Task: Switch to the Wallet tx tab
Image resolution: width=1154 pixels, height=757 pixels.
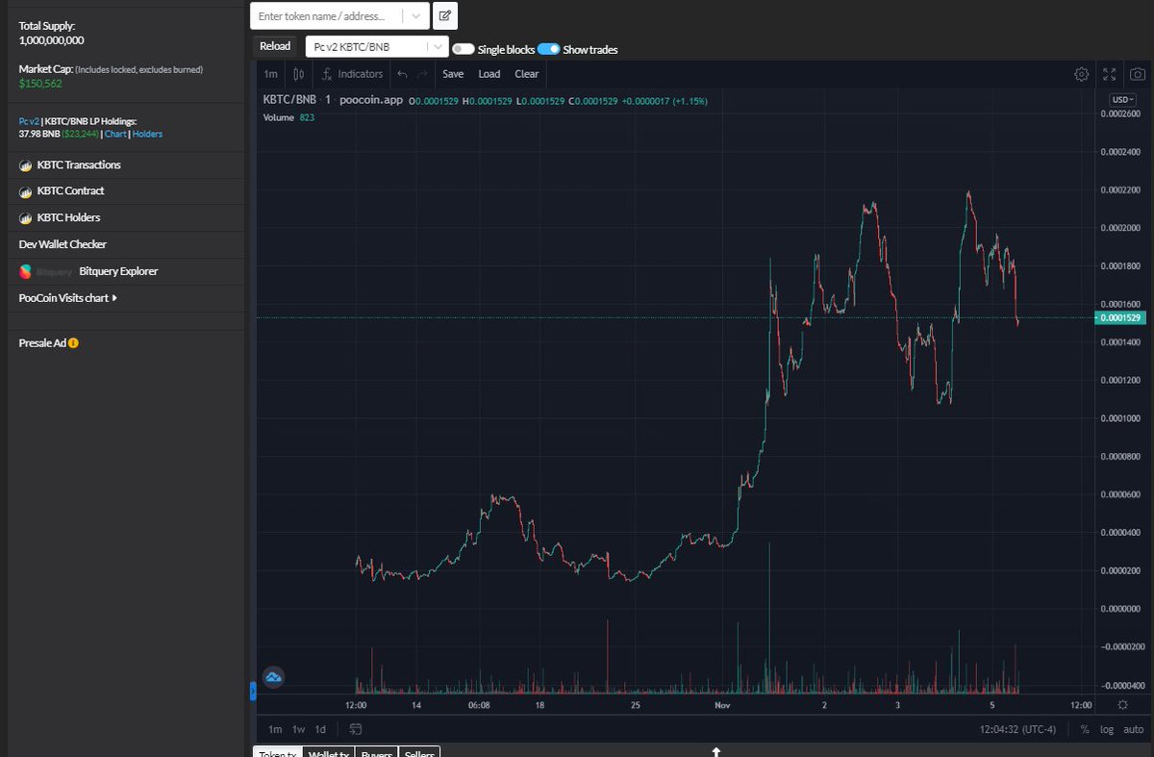Action: (329, 752)
